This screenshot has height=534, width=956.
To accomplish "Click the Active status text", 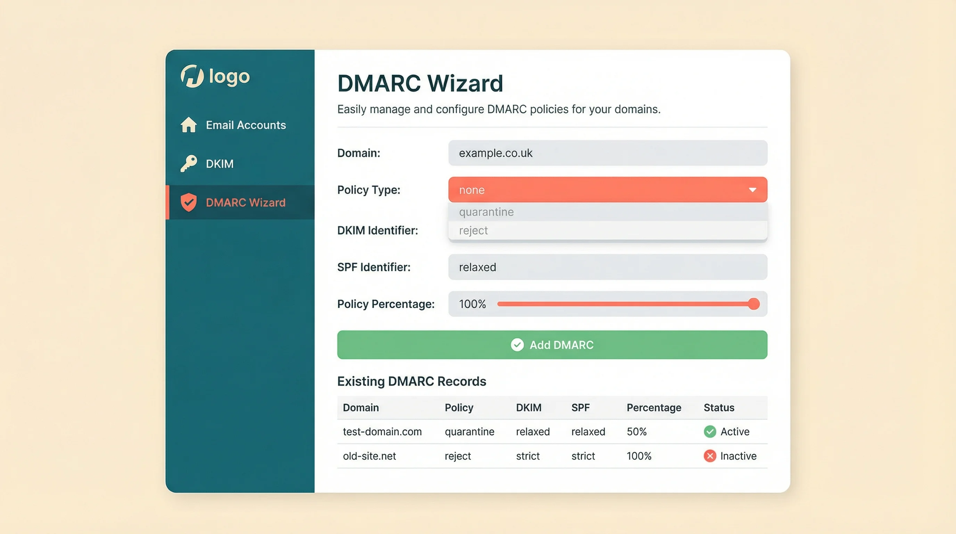I will point(735,431).
